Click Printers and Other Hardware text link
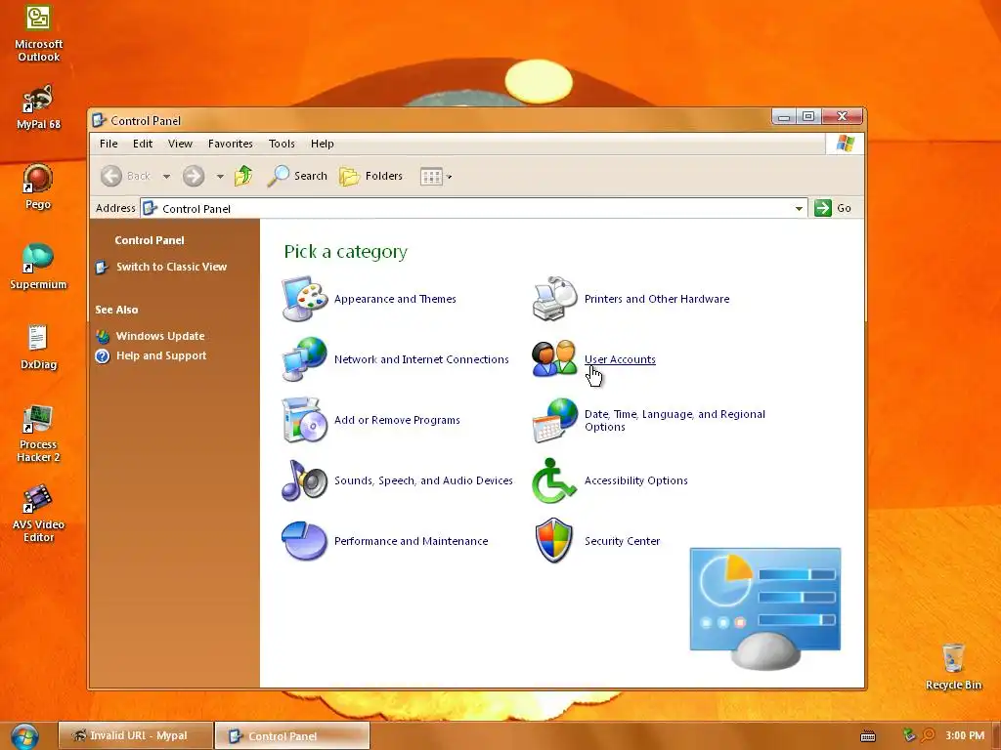1001x750 pixels. click(x=656, y=299)
